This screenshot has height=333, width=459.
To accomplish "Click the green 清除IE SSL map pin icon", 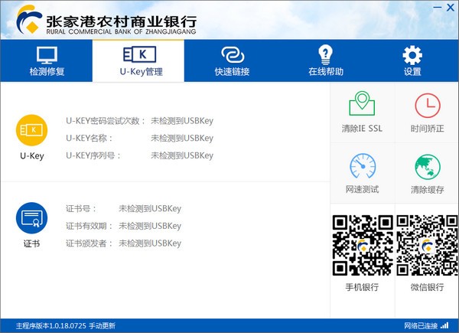I will point(362,103).
